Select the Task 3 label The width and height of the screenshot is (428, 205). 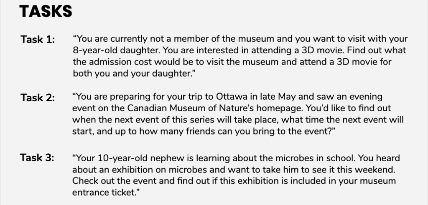37,157
